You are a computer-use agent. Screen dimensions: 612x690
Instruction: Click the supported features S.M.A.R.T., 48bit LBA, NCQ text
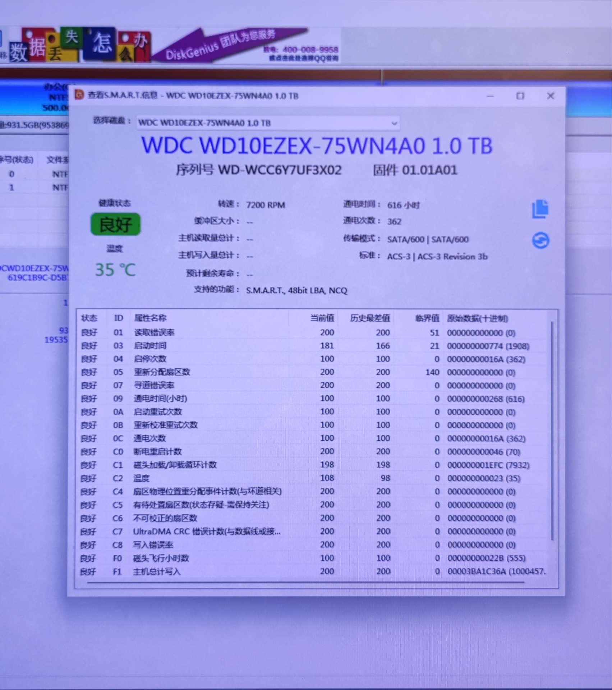[x=296, y=290]
